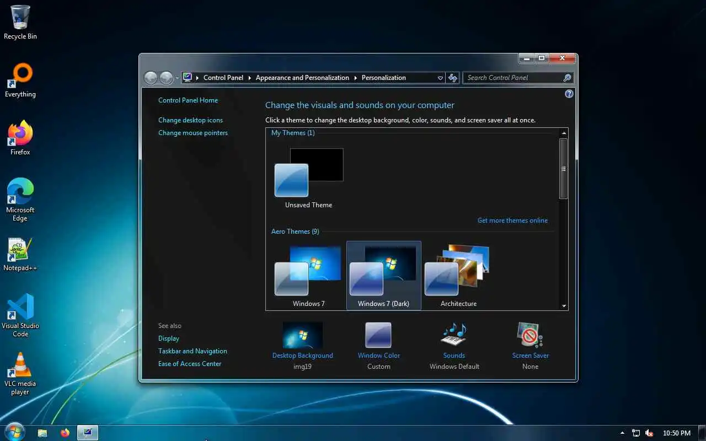This screenshot has height=441, width=706.
Task: Click the My Themes (1) heading
Action: coord(293,133)
